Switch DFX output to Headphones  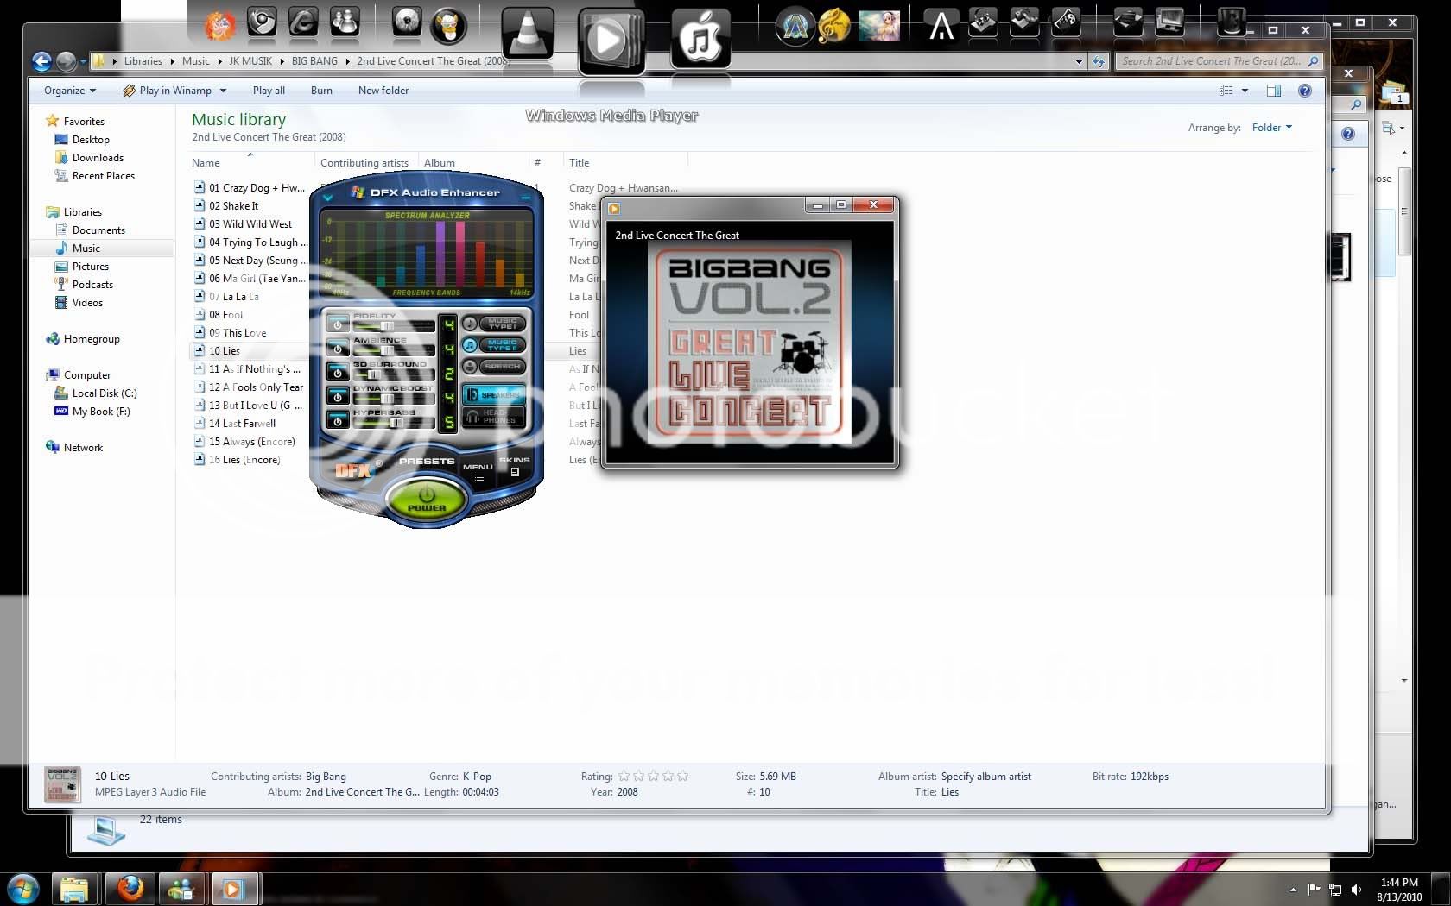494,417
